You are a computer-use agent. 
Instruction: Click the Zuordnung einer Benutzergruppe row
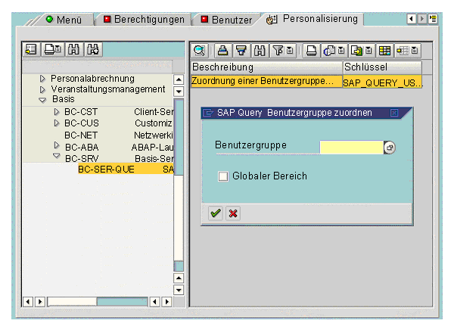coord(266,81)
